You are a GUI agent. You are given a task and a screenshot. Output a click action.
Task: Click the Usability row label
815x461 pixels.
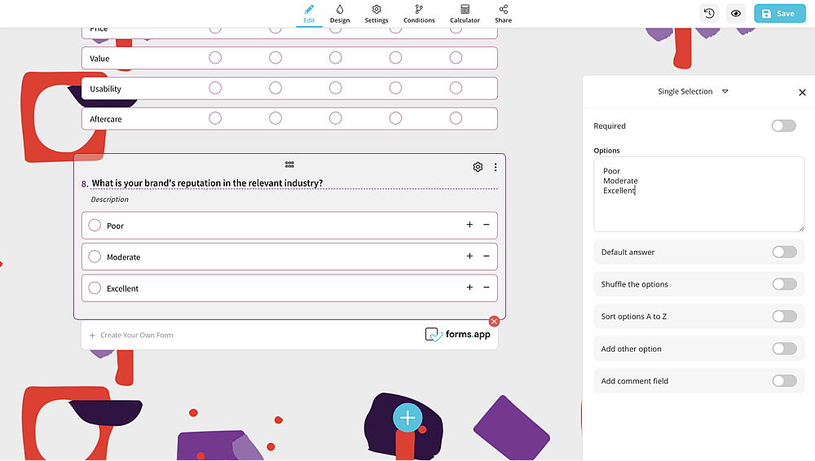[105, 89]
